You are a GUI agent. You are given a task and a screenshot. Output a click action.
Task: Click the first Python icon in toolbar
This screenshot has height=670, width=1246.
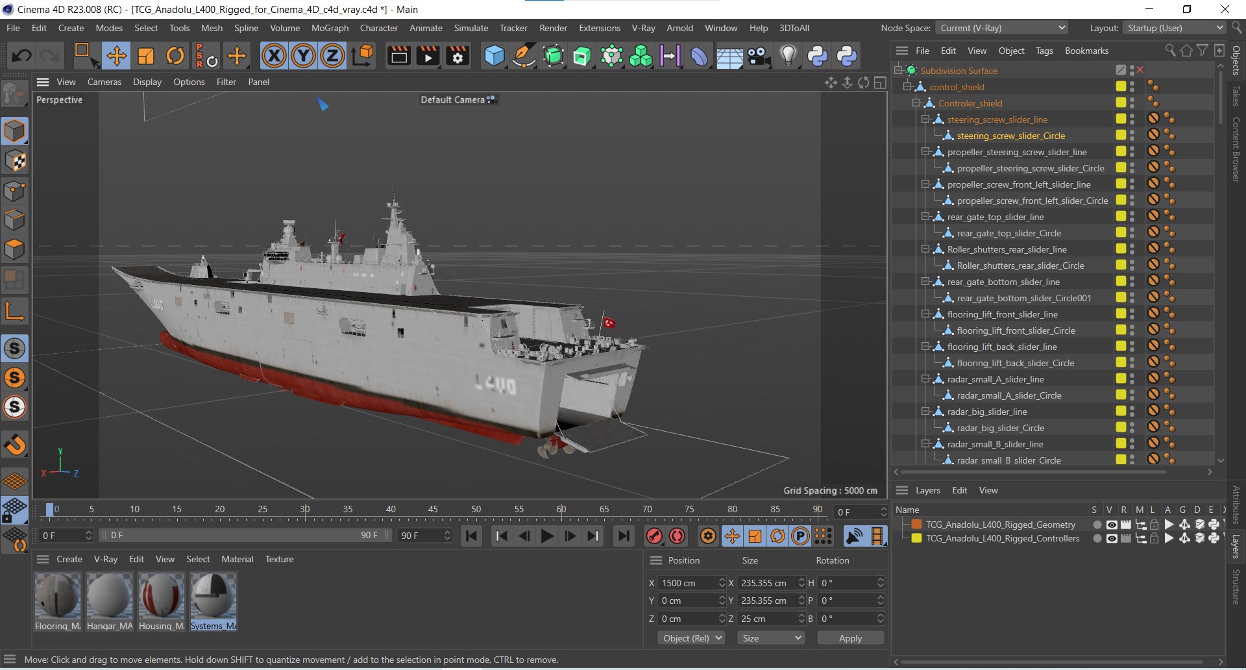point(818,56)
